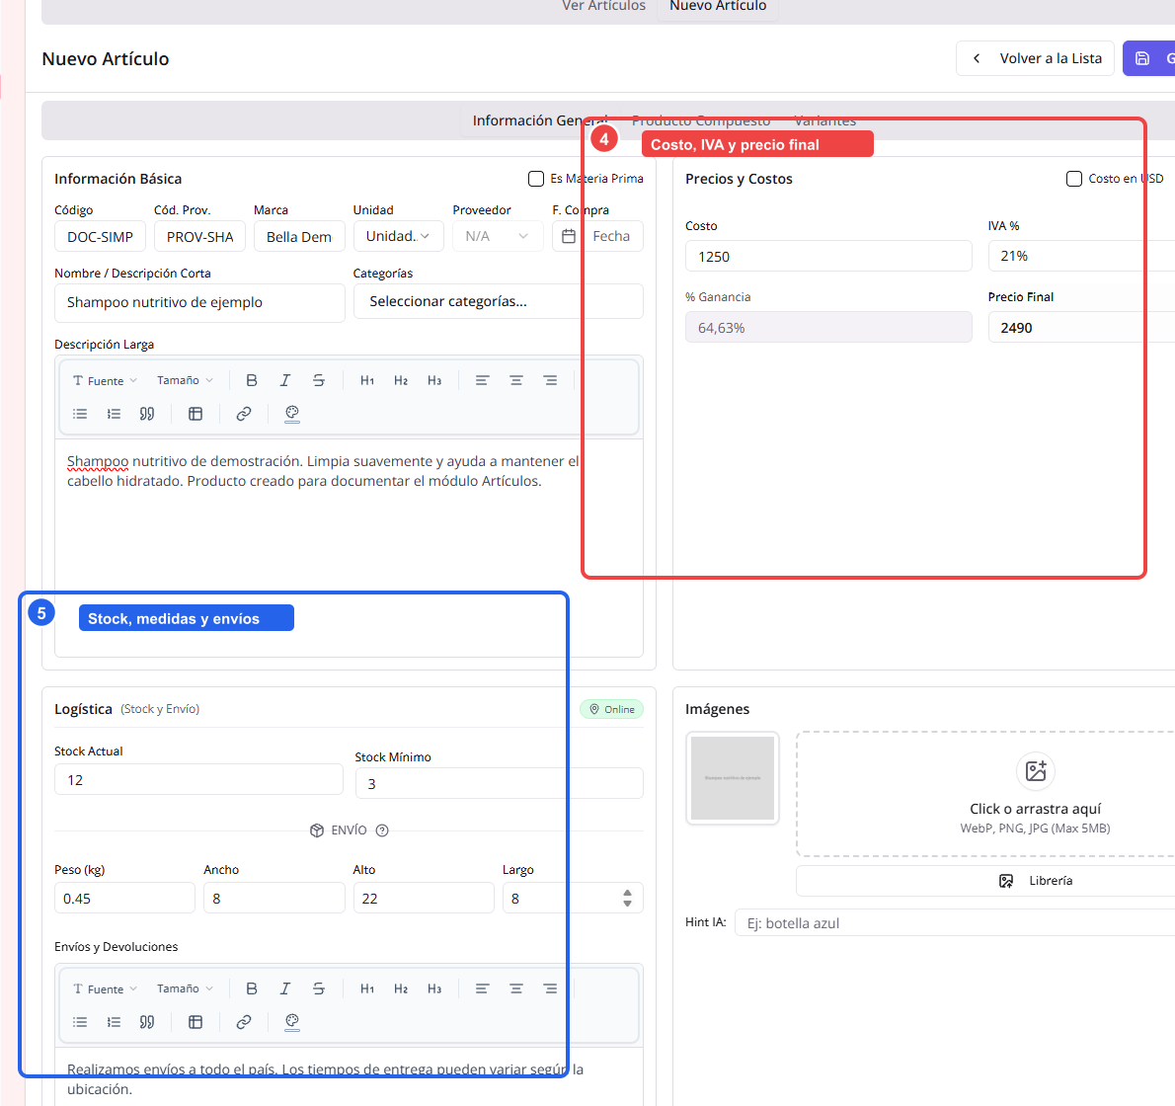Expand Fuente dropdown in Envíos y Devoluciones
The width and height of the screenshot is (1175, 1106).
pos(105,989)
